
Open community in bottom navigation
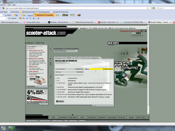coord(102,117)
